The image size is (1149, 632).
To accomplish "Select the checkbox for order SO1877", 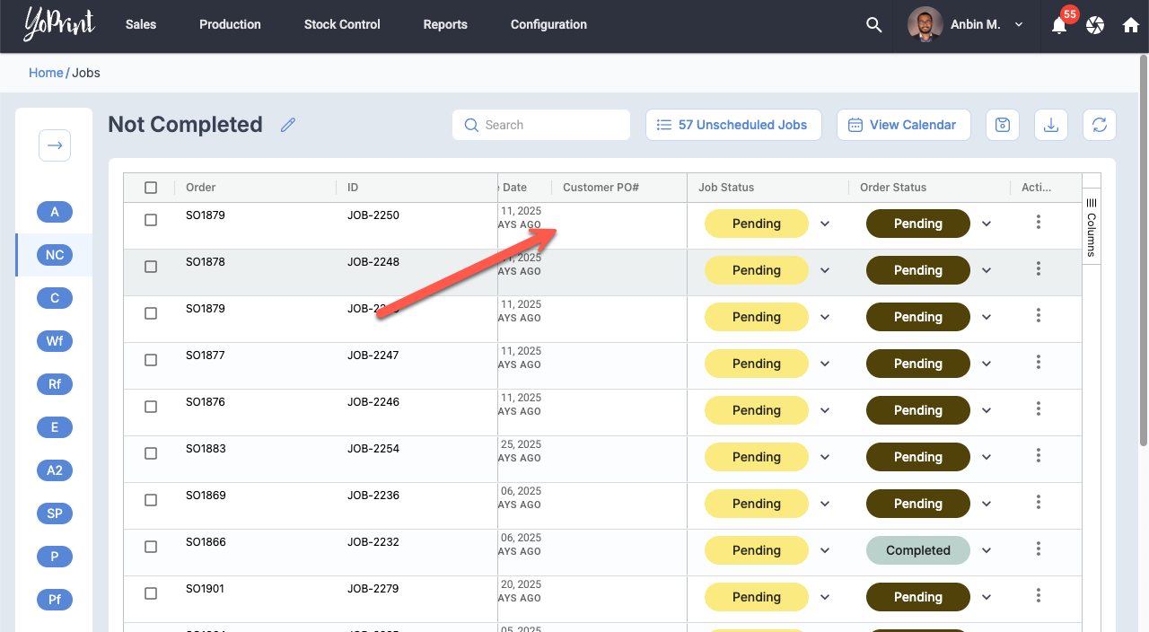I will click(x=151, y=360).
